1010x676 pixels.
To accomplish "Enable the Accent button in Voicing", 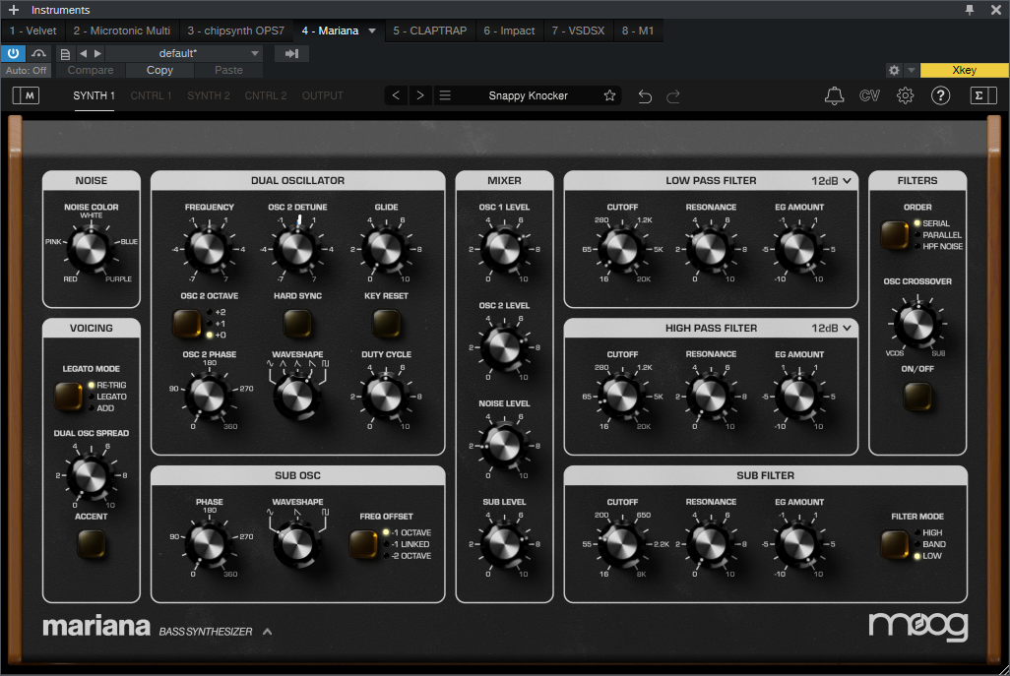I will pos(92,542).
